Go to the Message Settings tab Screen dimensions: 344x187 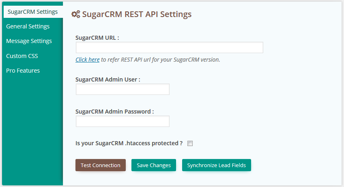click(x=29, y=41)
